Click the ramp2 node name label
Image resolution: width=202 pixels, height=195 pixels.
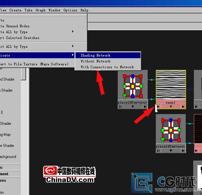point(170,103)
